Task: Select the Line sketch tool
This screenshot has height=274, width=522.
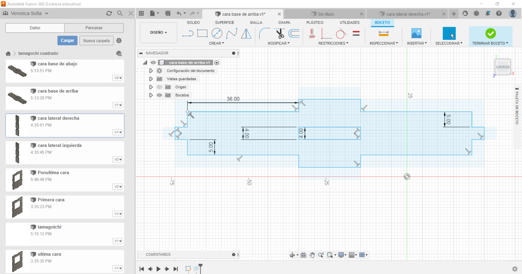Action: (188, 34)
